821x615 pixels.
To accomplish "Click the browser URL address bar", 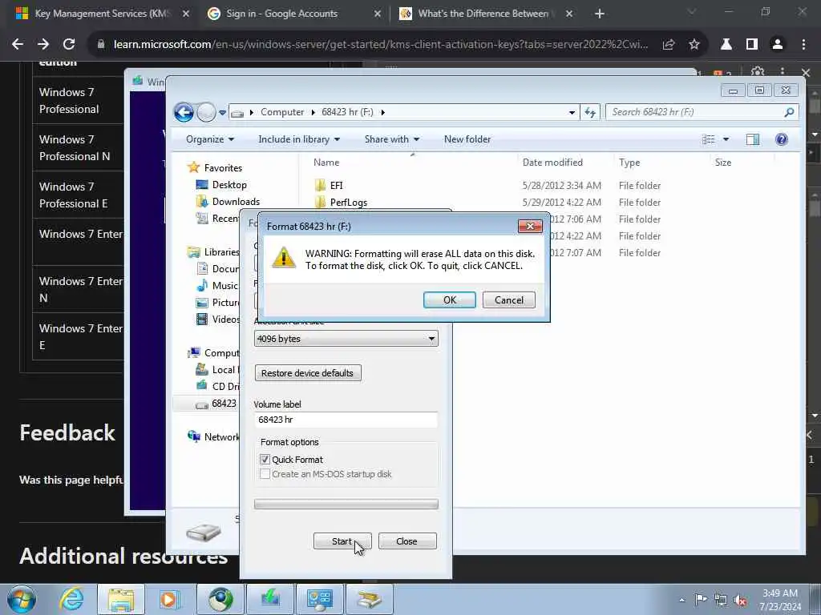I will click(x=381, y=45).
